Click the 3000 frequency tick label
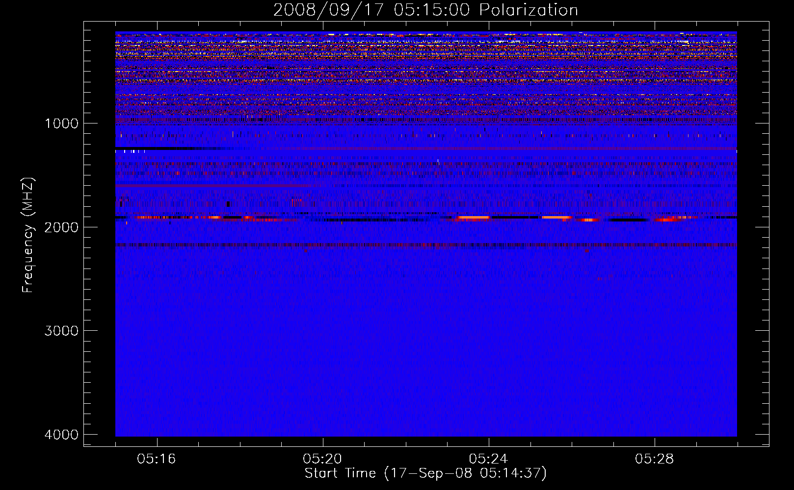Screen dimensions: 794x490 (61, 331)
